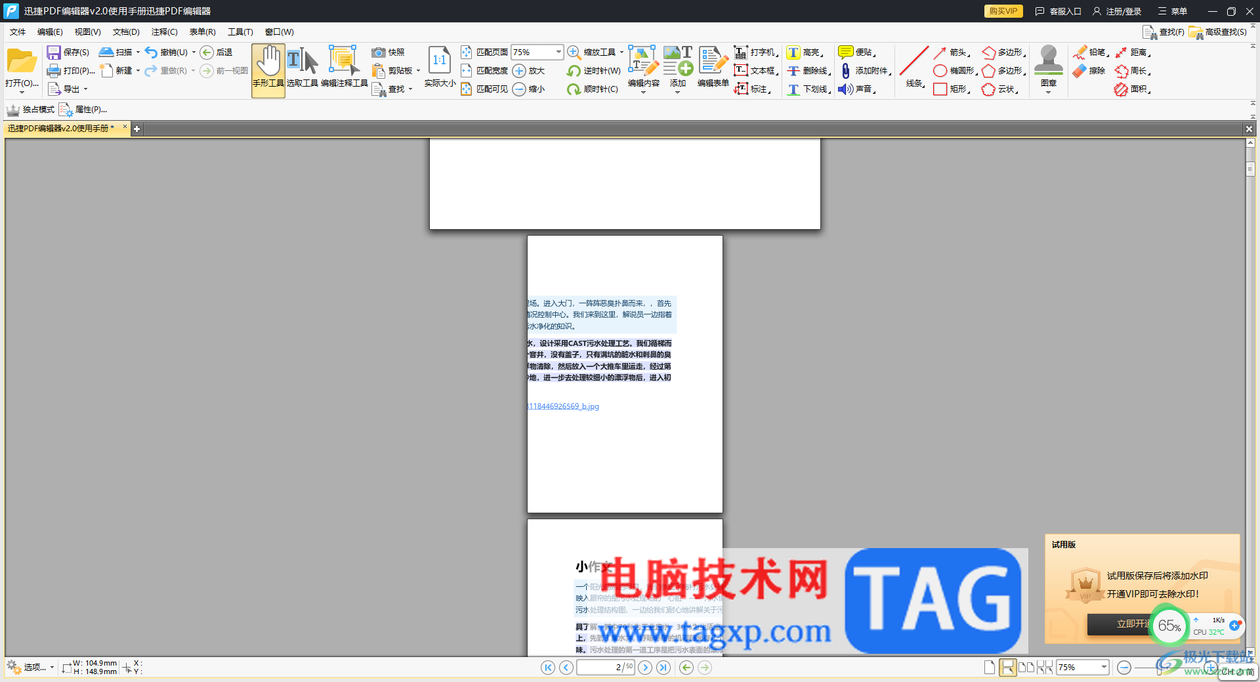Click the 打印(P) printer icon
The image size is (1260, 682).
[54, 71]
